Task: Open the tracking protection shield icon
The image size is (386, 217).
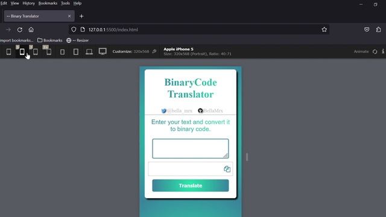Action: (74, 30)
